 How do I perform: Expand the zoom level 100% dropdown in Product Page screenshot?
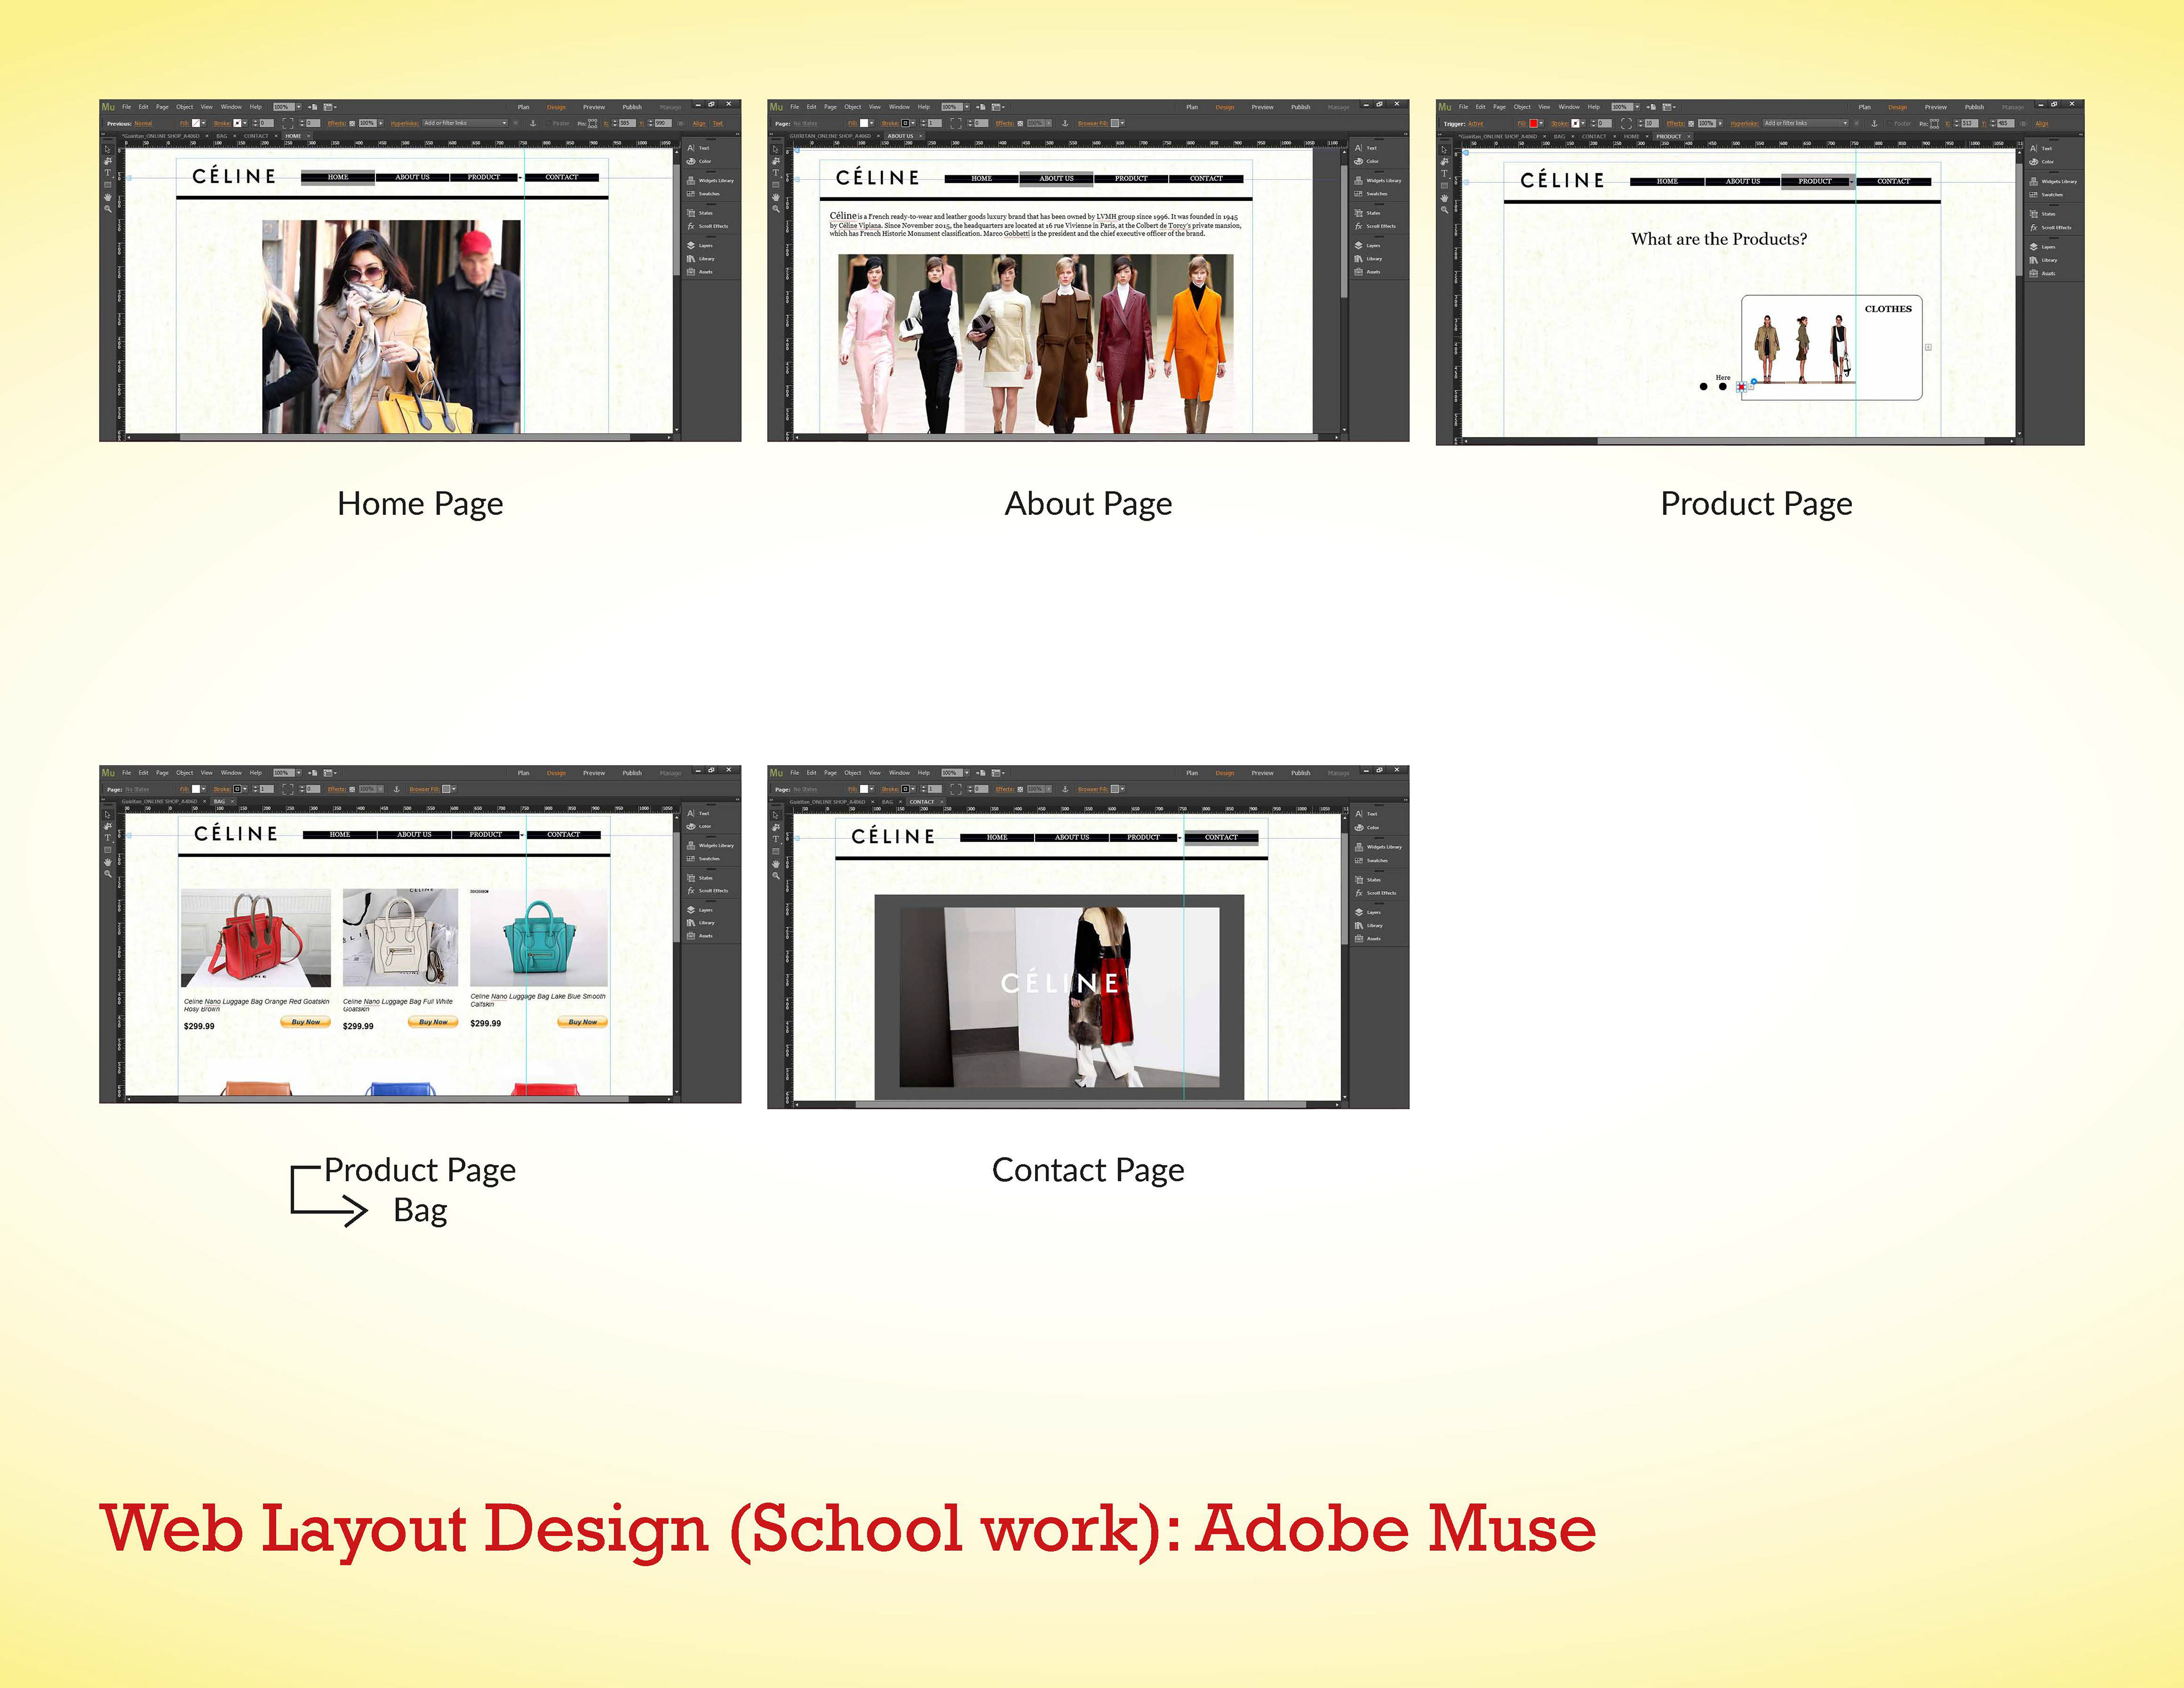coord(1638,107)
